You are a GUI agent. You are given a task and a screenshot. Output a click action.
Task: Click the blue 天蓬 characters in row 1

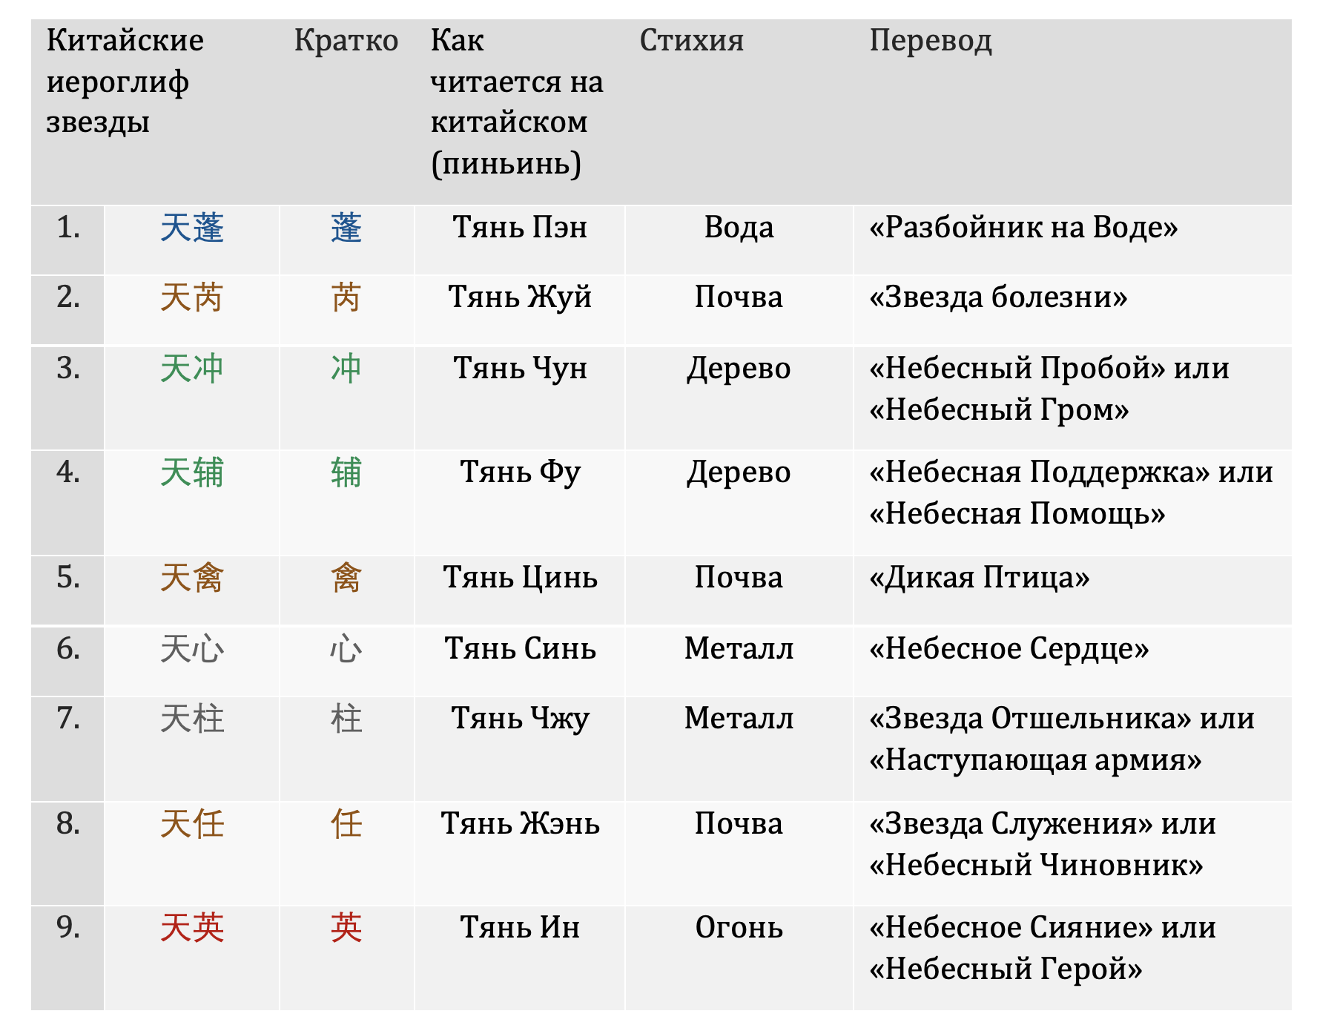coord(192,228)
